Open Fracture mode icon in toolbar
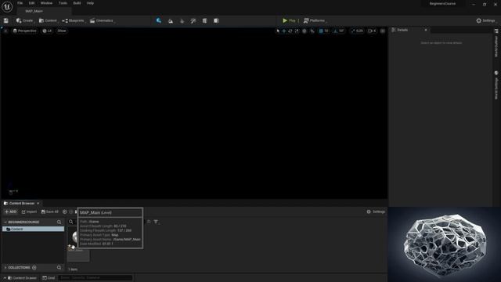Viewport: 501px width, 282px height. pos(204,21)
